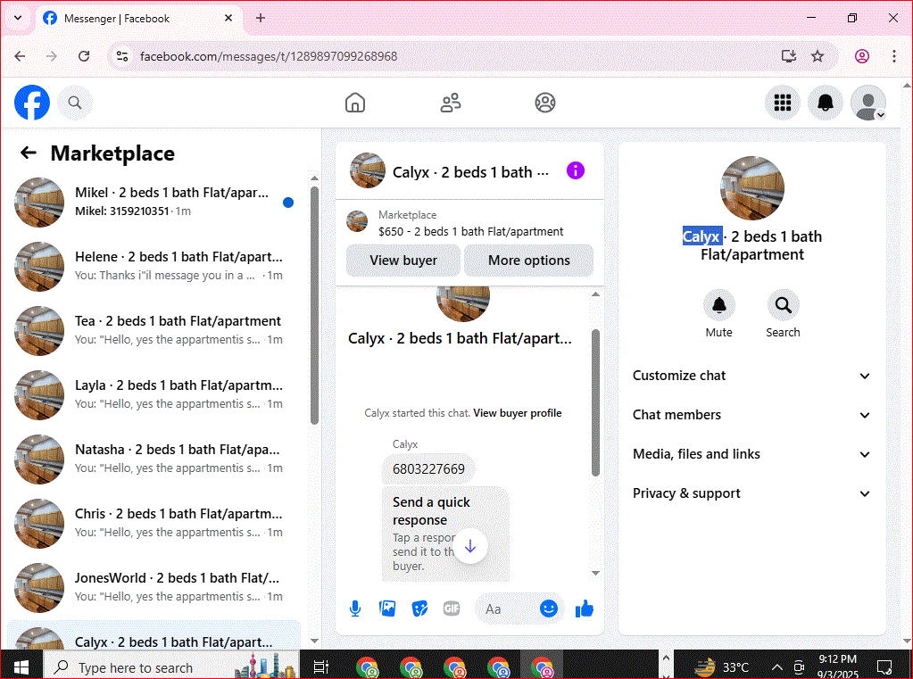Viewport: 913px width, 679px height.
Task: Open the site information icon in address bar
Action: pyautogui.click(x=122, y=56)
